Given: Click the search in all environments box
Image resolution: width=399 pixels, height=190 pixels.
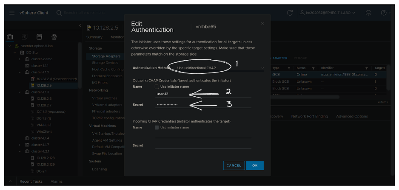Looking at the screenshot, I should [85, 13].
